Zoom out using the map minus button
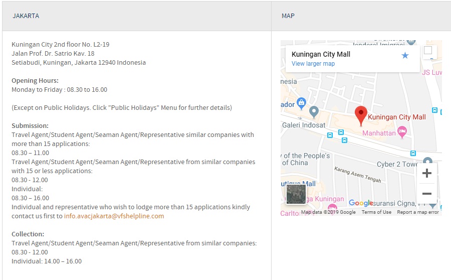The image size is (451, 280). (x=427, y=194)
